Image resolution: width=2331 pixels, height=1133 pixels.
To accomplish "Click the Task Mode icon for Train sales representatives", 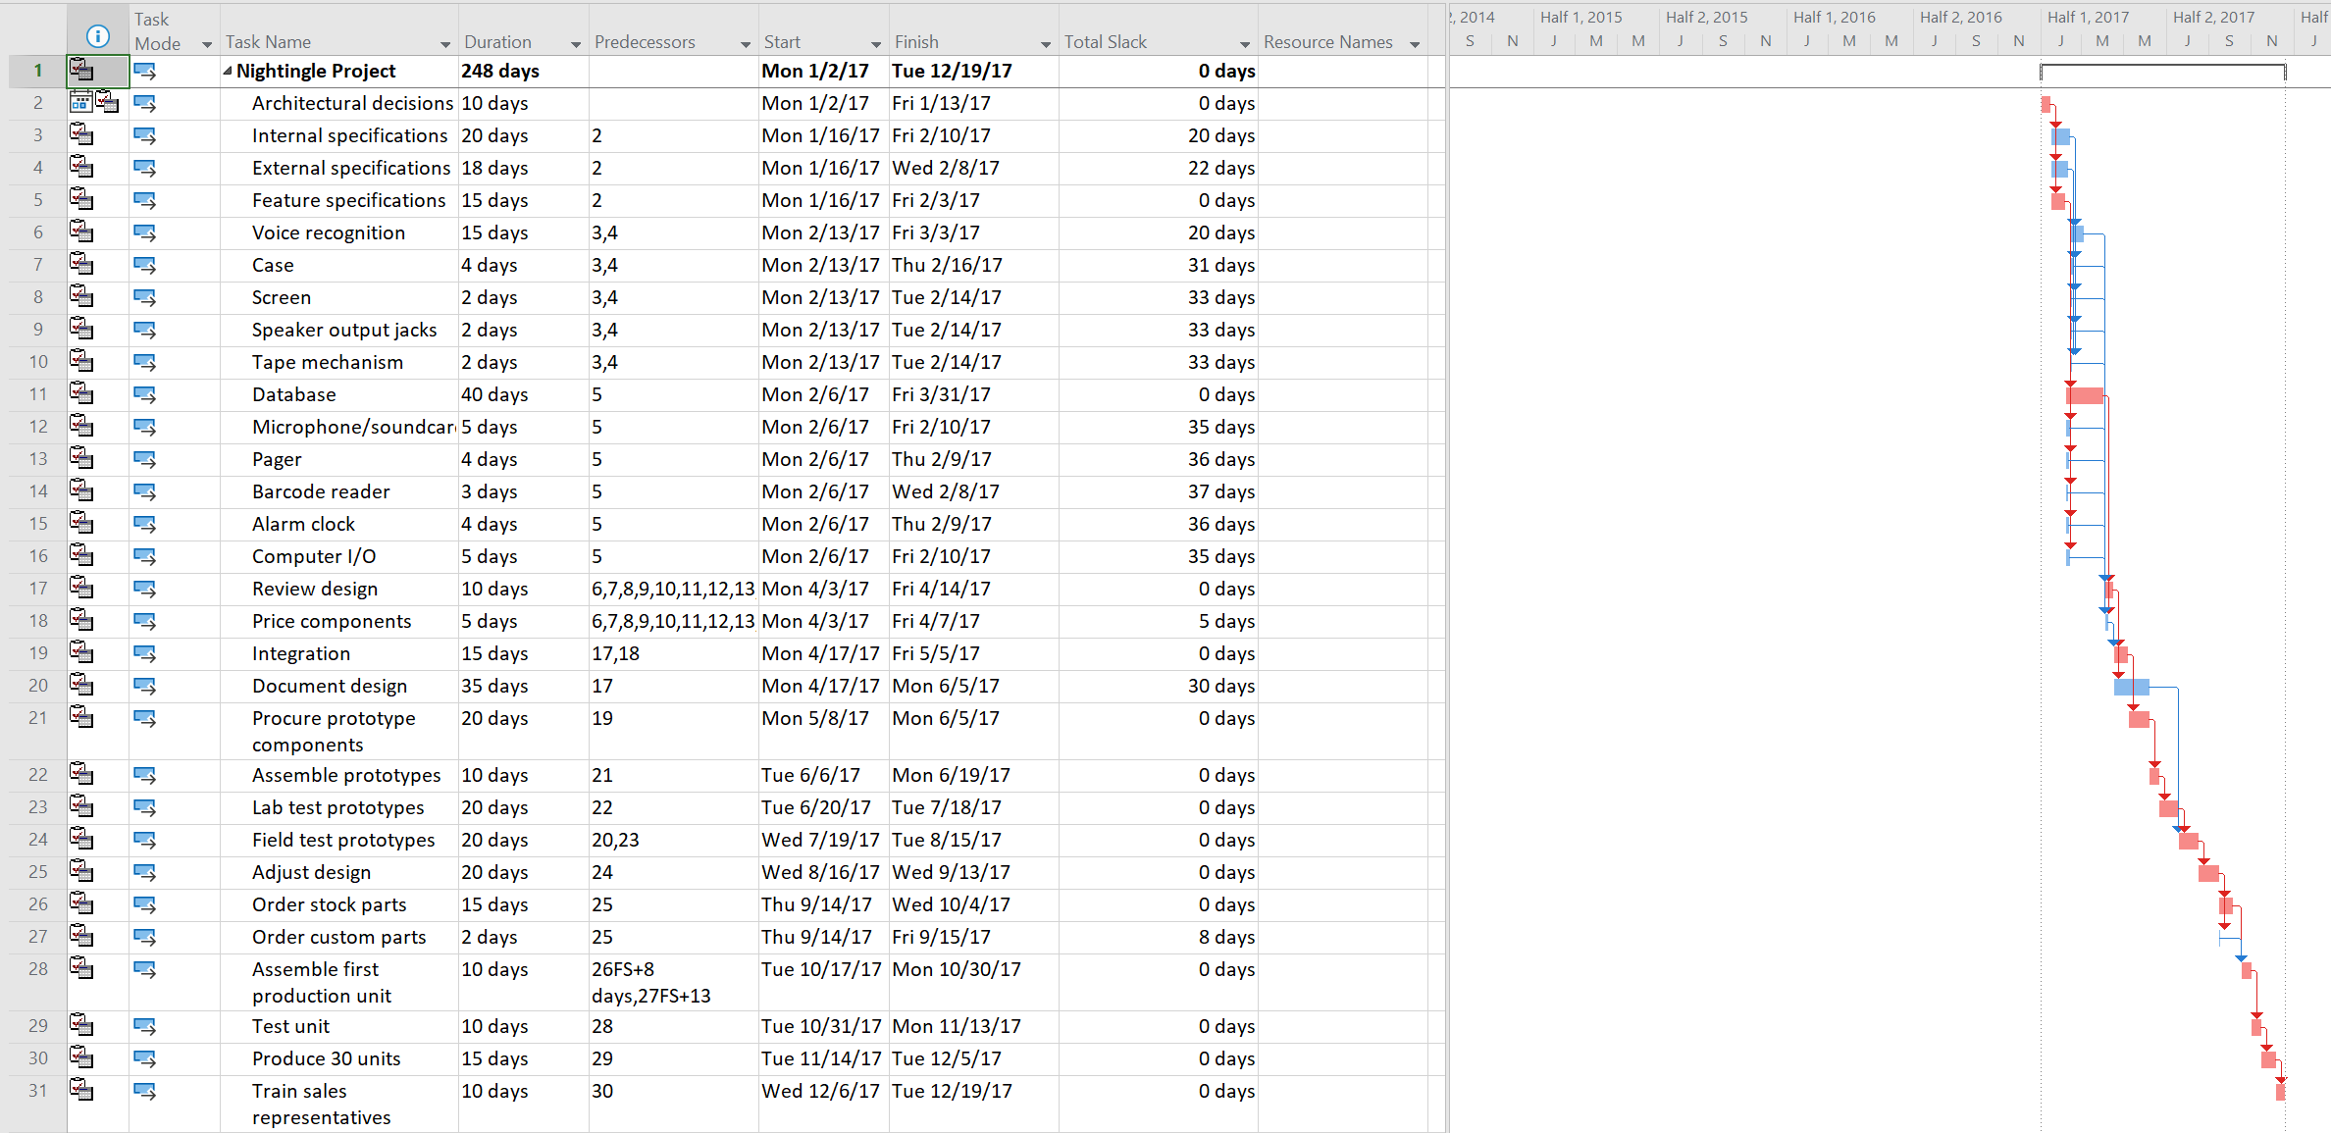I will coord(145,1091).
